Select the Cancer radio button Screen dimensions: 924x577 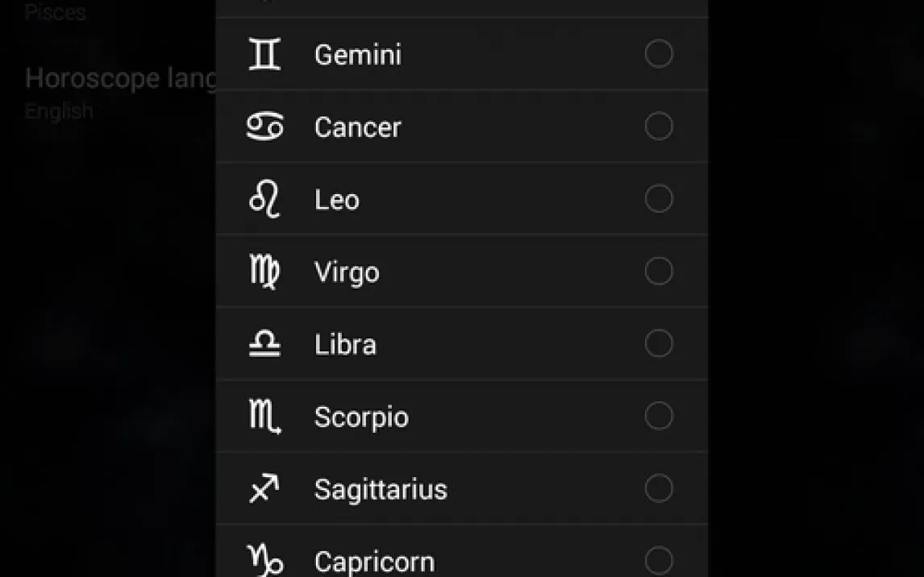coord(659,127)
